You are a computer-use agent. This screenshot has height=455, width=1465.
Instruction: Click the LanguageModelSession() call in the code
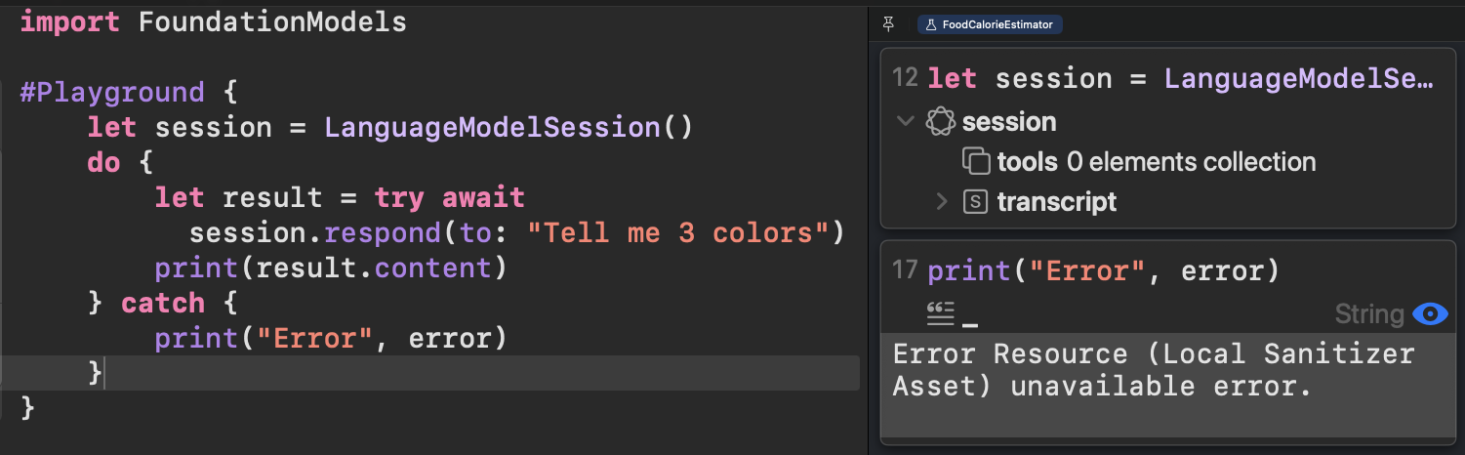pos(509,127)
